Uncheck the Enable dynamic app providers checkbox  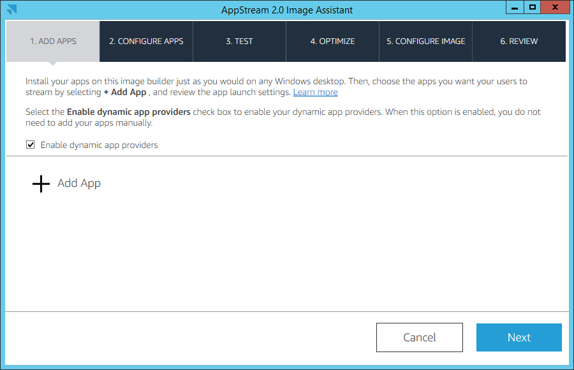[31, 145]
